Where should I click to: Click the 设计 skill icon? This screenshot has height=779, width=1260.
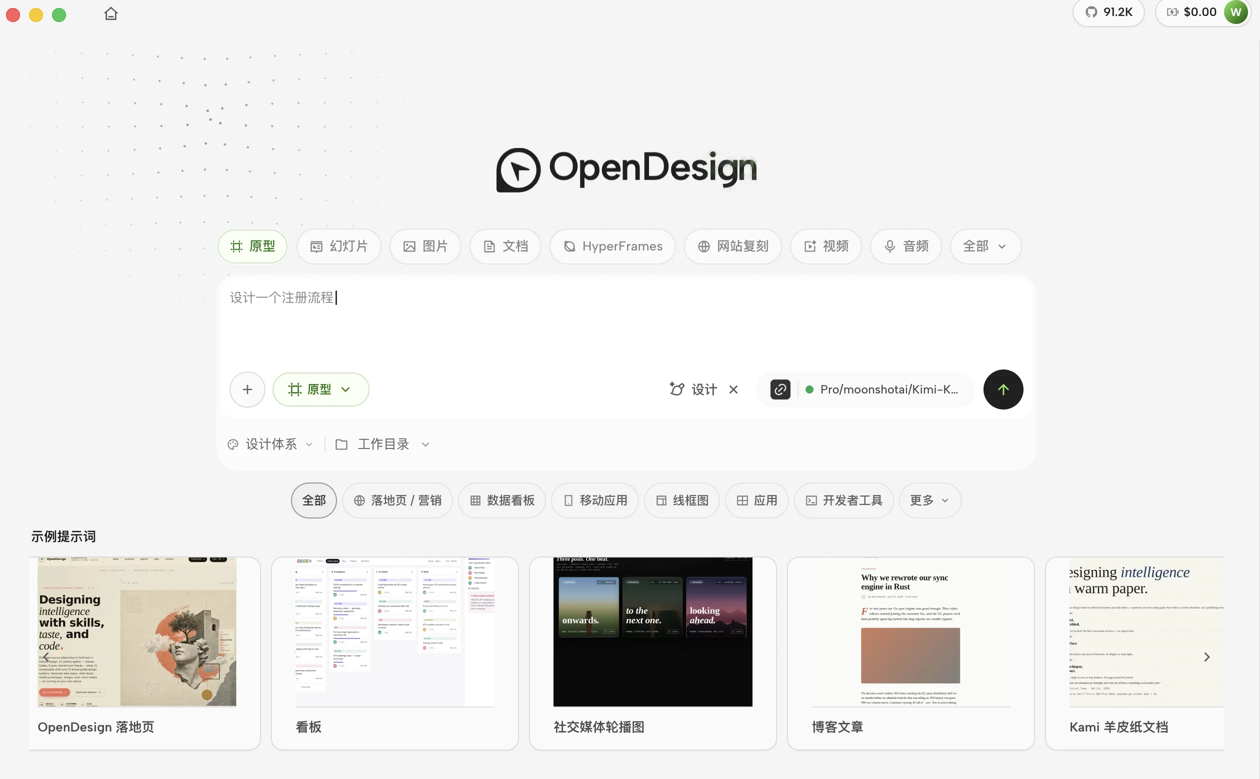[x=677, y=389]
